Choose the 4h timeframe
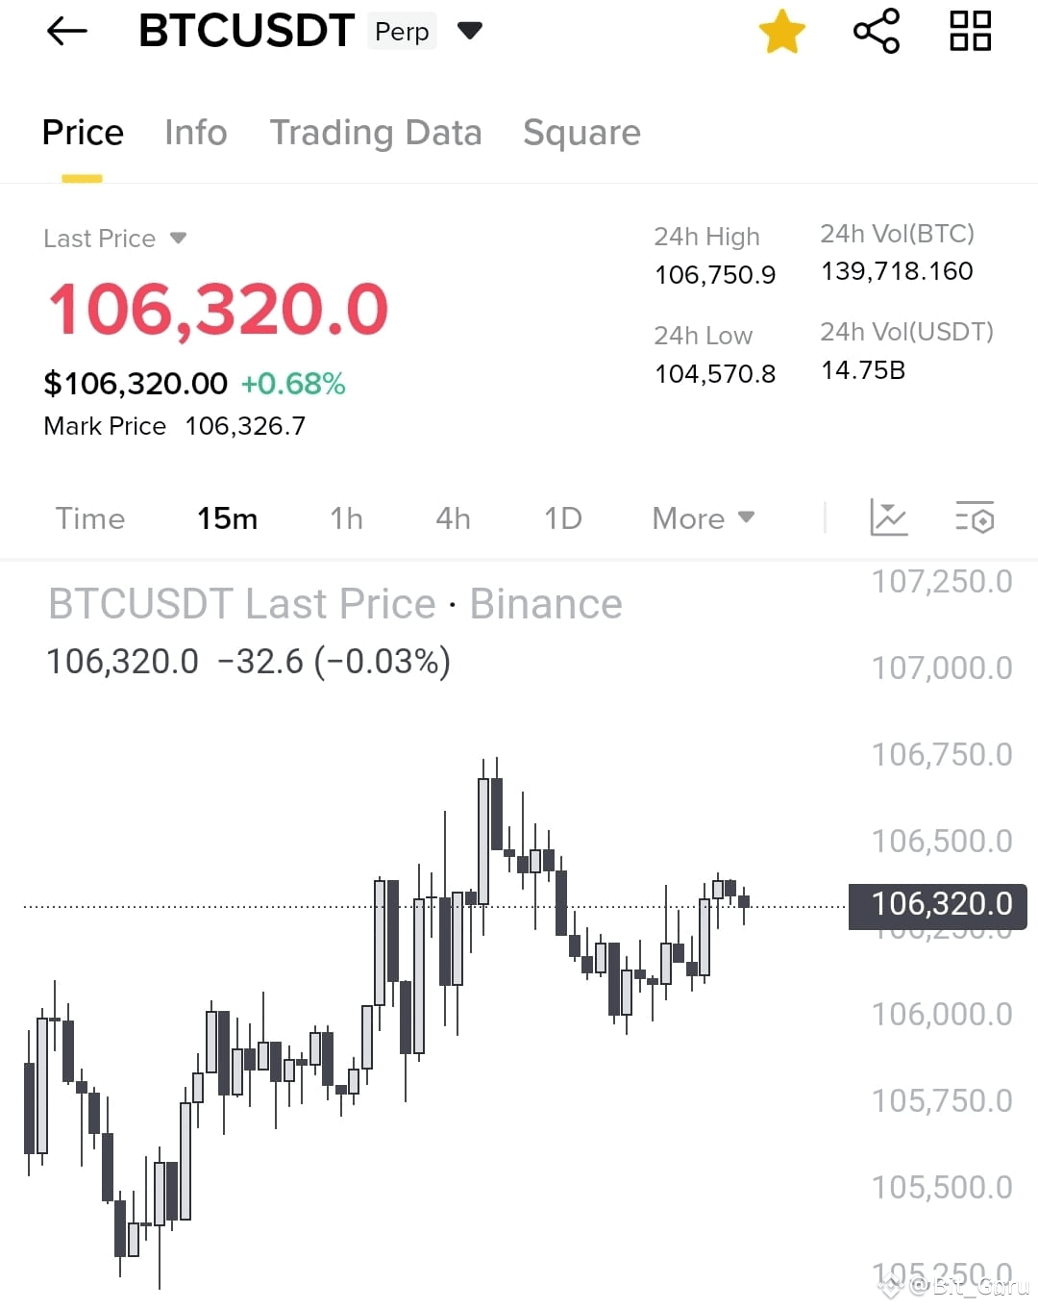 coord(453,518)
